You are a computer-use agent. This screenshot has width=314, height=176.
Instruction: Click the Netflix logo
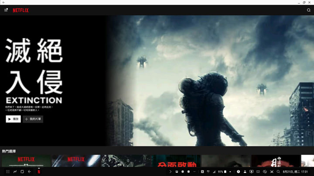pyautogui.click(x=20, y=10)
